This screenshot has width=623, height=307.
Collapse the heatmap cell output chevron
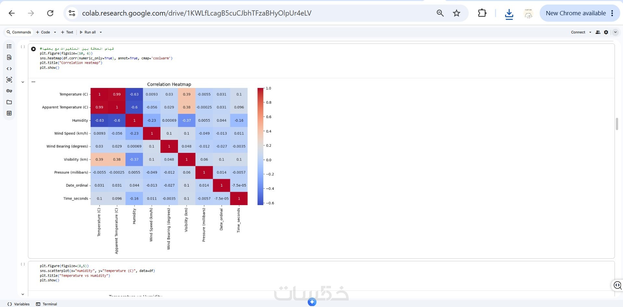click(x=23, y=82)
